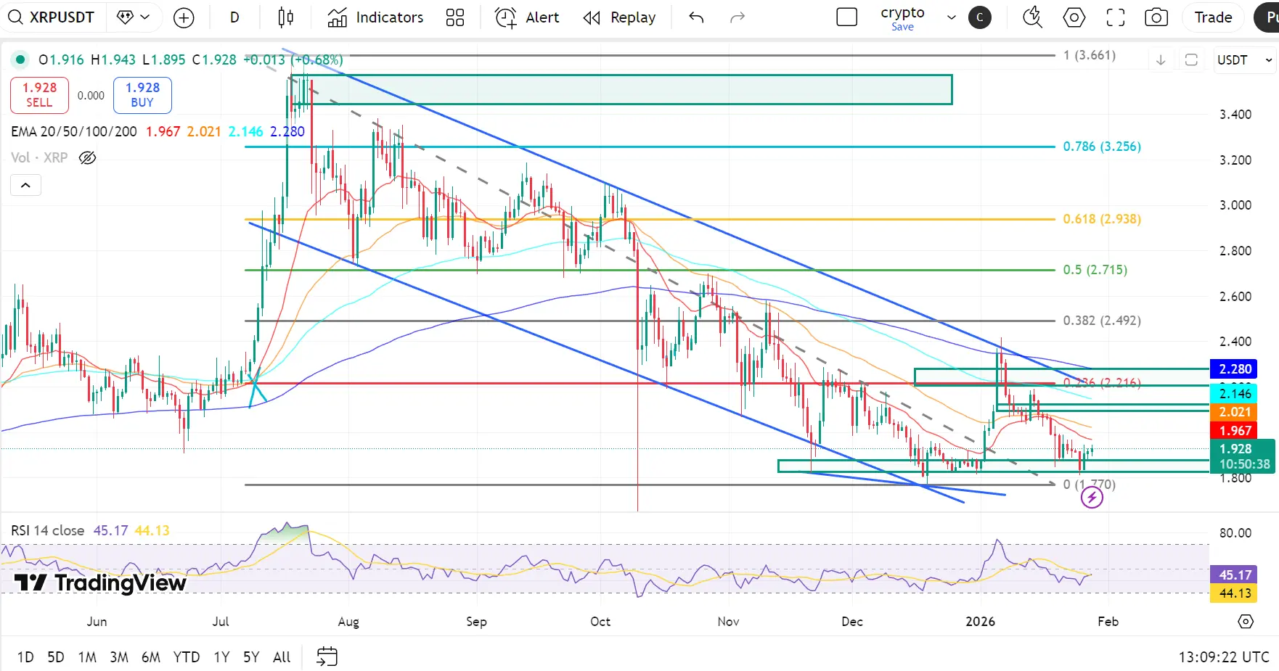Click the 0.786 (3.256) Fibonacci label
The width and height of the screenshot is (1279, 671).
pyautogui.click(x=1102, y=147)
